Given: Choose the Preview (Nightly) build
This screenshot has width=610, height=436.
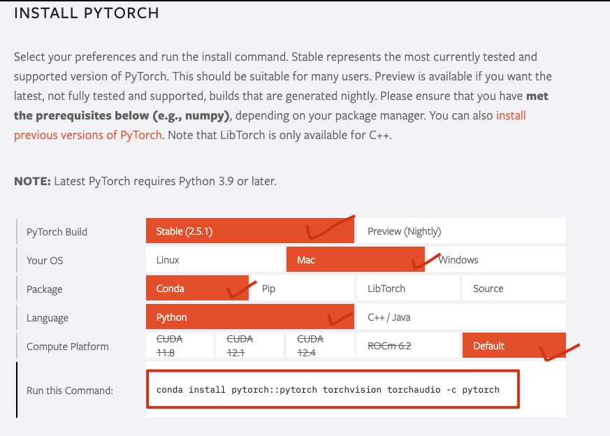Looking at the screenshot, I should pos(461,231).
